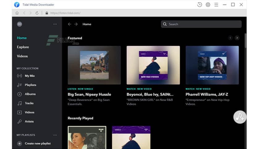Click the Playlists list icon
The width and height of the screenshot is (258, 149).
tap(19, 85)
